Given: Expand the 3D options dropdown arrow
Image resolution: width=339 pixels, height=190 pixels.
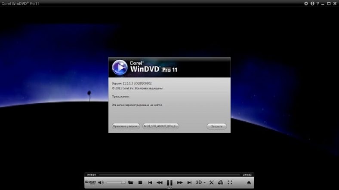Looking at the screenshot, I should pos(204,183).
